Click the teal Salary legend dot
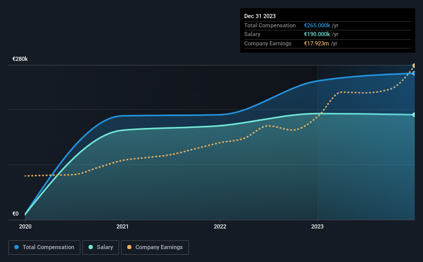The width and height of the screenshot is (423, 262). pos(91,247)
